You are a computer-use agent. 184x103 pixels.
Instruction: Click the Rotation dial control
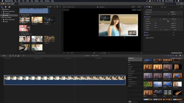click(x=168, y=21)
